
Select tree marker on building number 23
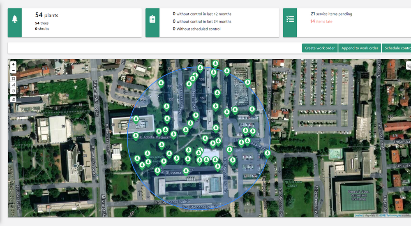click(x=136, y=120)
